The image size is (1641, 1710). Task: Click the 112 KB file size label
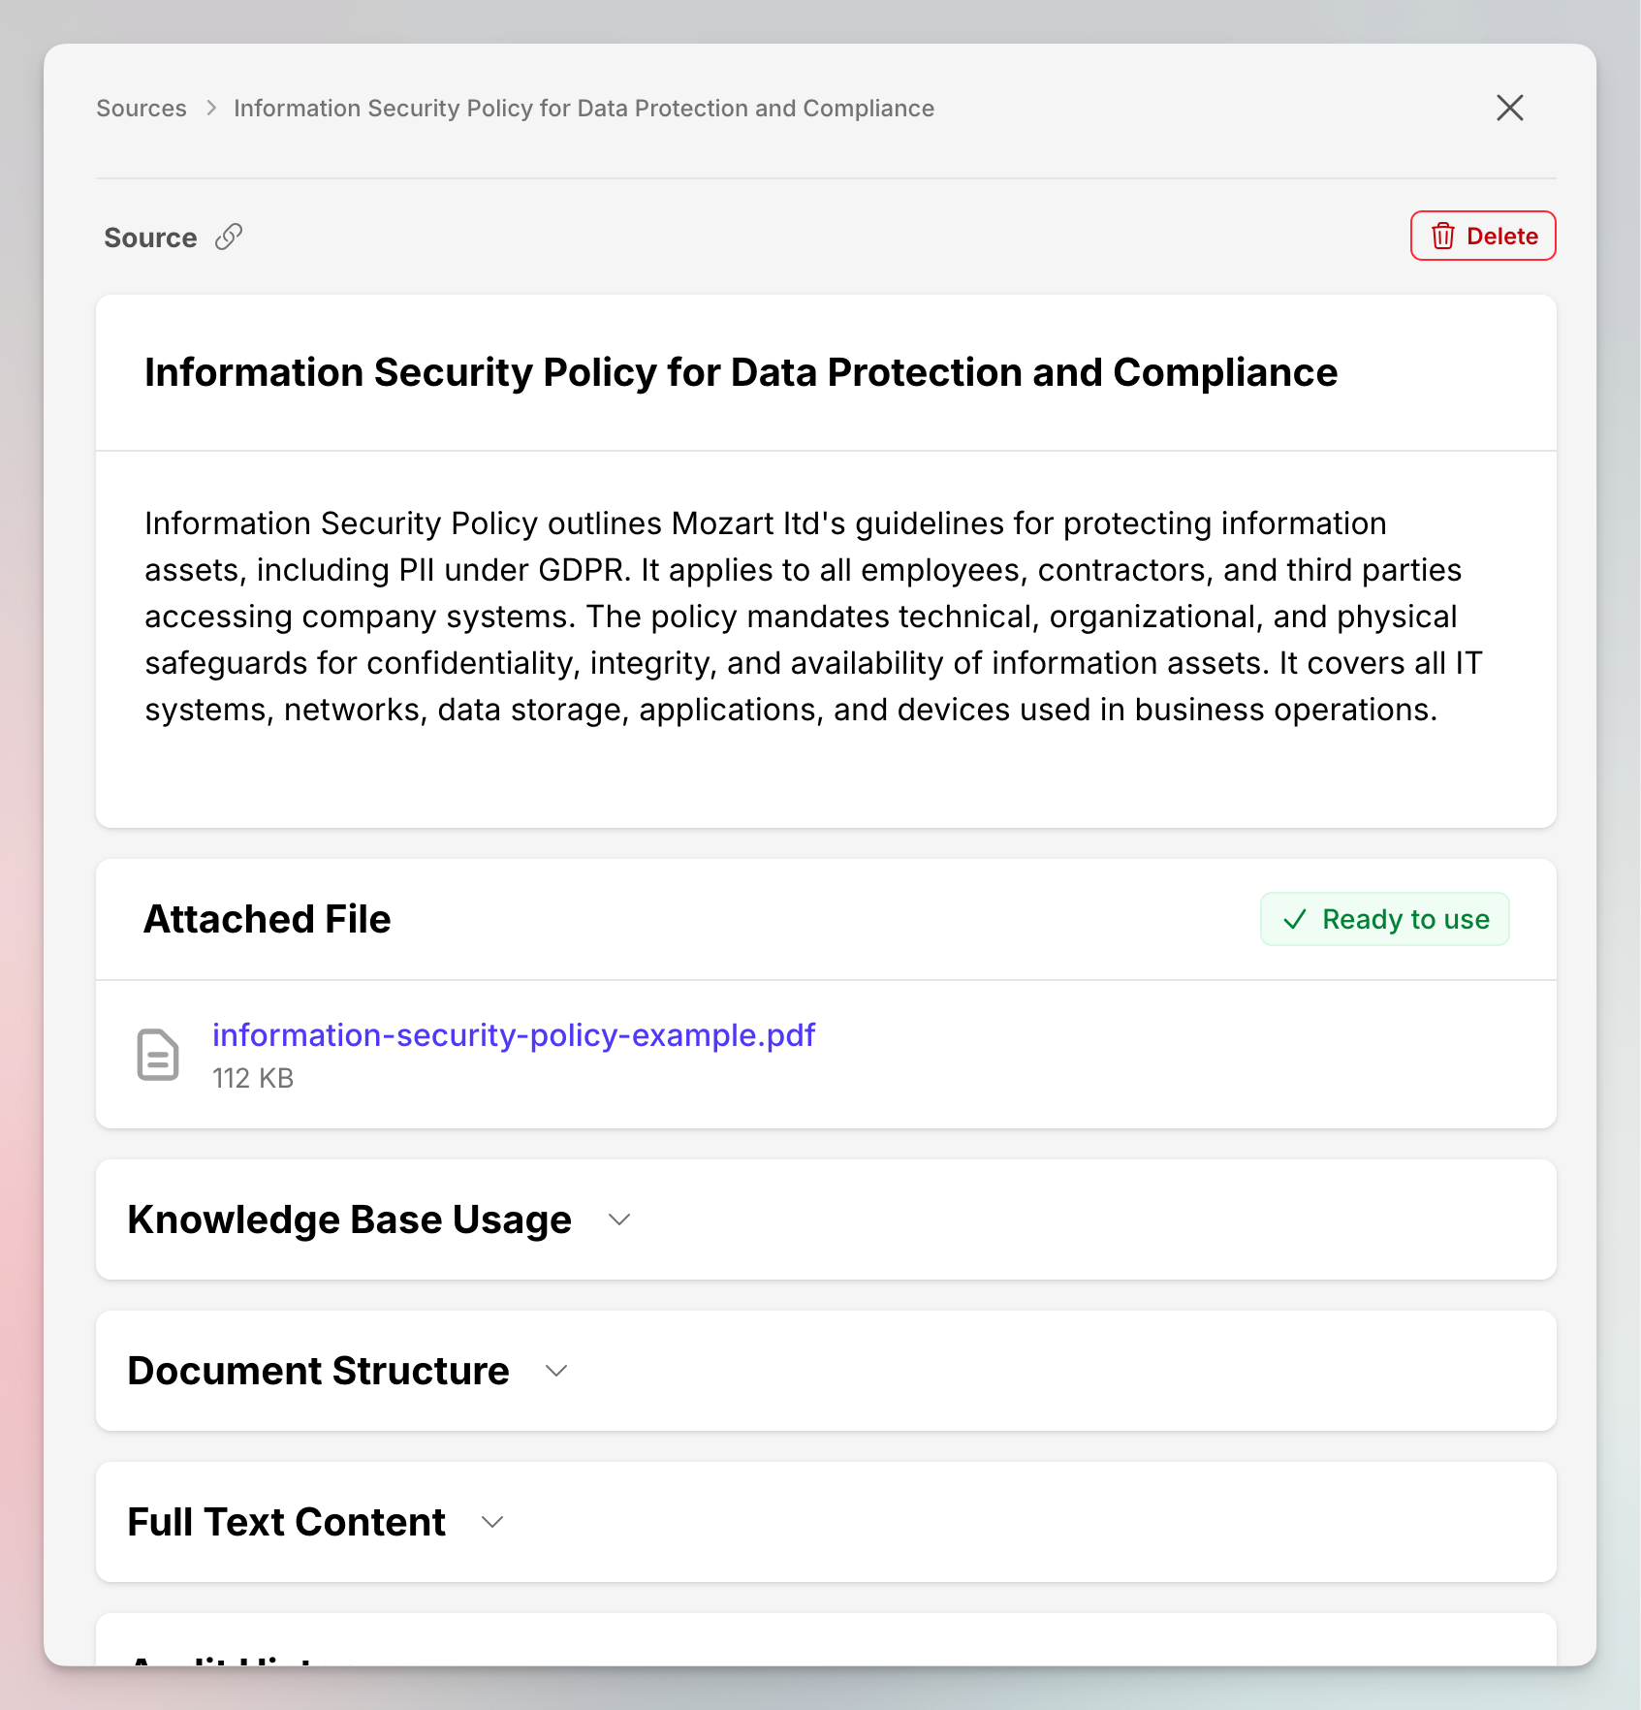[253, 1078]
